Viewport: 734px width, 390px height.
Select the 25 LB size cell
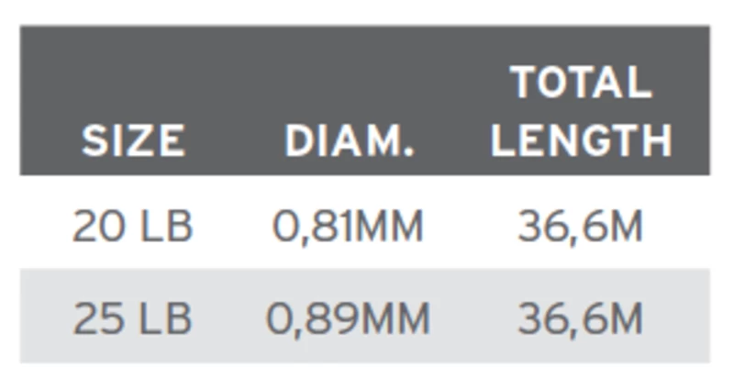coord(133,318)
